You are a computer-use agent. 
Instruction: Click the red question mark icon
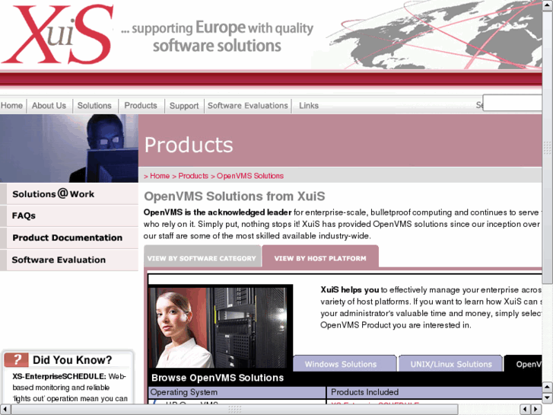click(x=16, y=360)
